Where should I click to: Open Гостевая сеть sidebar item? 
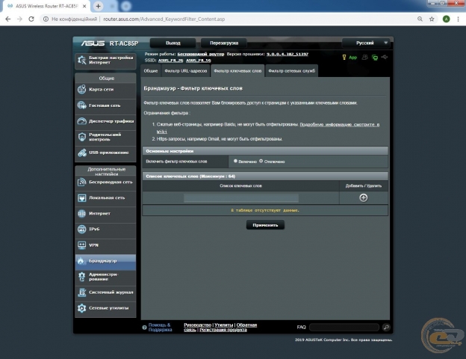[x=105, y=105]
